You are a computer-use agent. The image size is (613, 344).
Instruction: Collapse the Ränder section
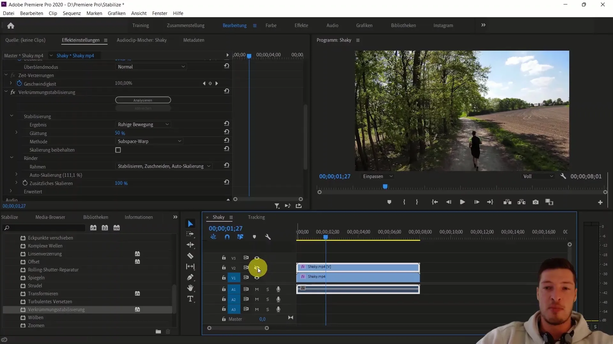tap(11, 158)
